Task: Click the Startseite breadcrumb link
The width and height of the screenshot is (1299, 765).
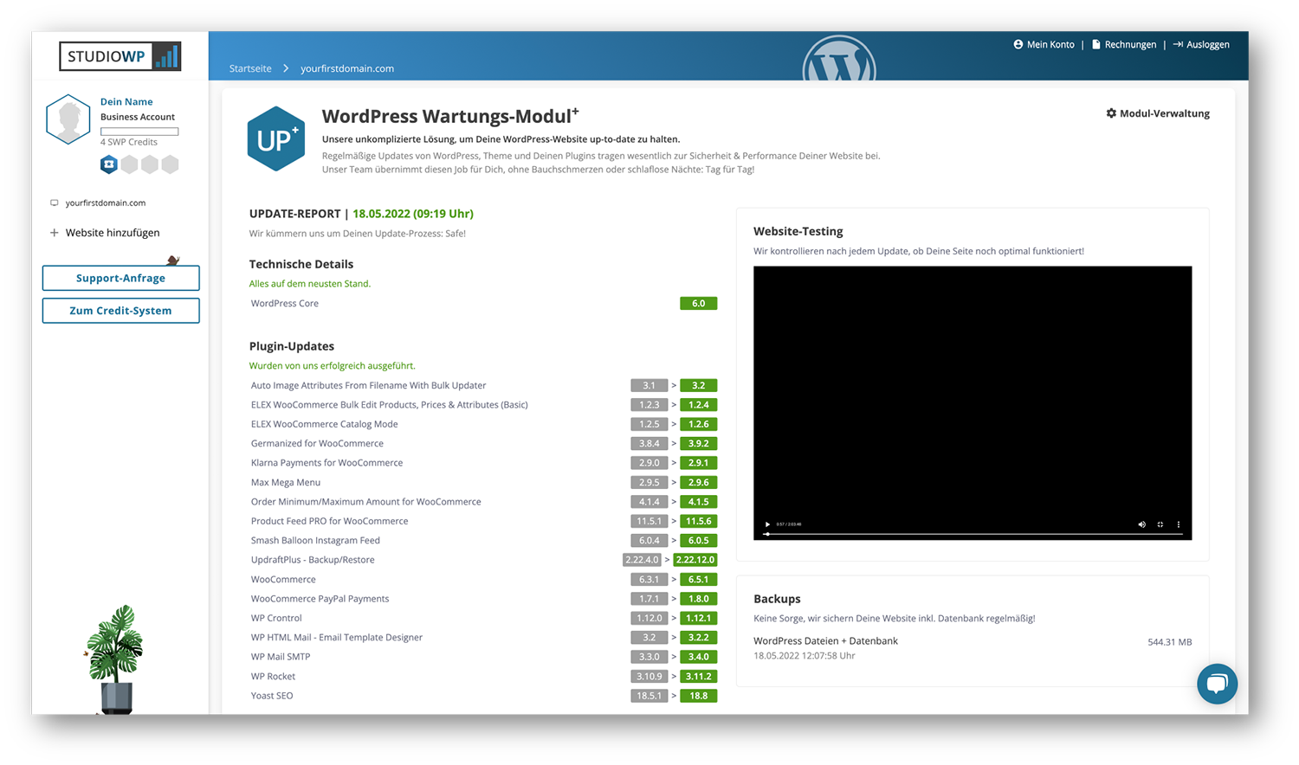Action: pos(249,68)
